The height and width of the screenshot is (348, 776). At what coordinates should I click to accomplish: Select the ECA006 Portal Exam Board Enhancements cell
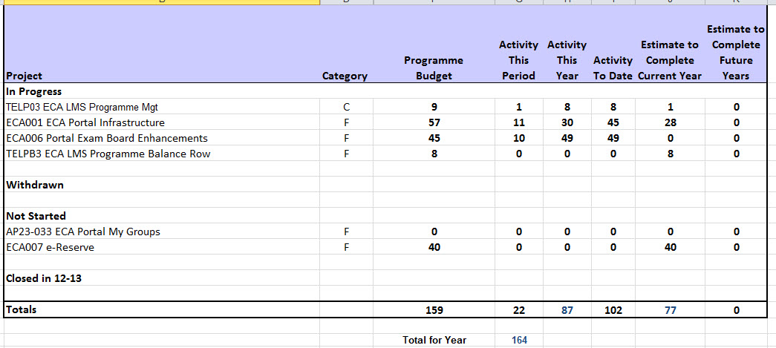click(107, 138)
